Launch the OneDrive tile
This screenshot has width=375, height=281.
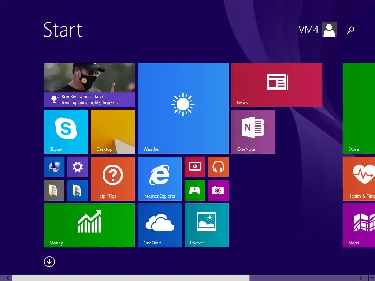[x=160, y=225]
